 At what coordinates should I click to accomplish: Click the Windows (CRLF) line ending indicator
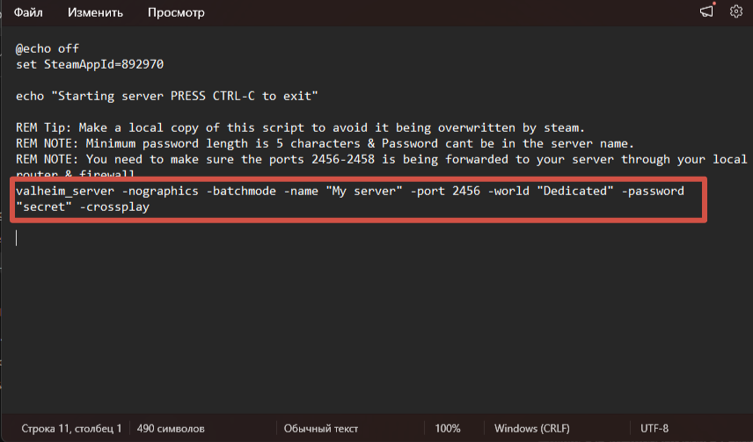pos(532,429)
